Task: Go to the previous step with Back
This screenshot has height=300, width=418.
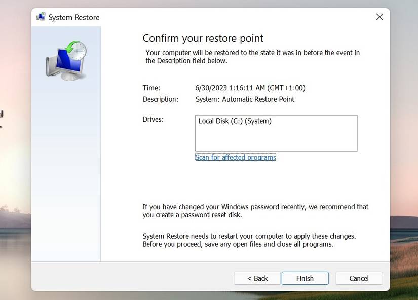Action: tap(257, 278)
